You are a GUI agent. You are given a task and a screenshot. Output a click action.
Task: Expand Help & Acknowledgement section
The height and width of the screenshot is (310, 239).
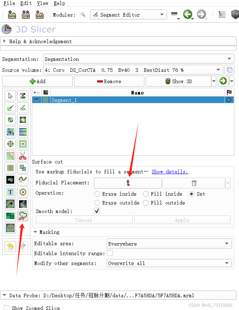click(x=118, y=41)
